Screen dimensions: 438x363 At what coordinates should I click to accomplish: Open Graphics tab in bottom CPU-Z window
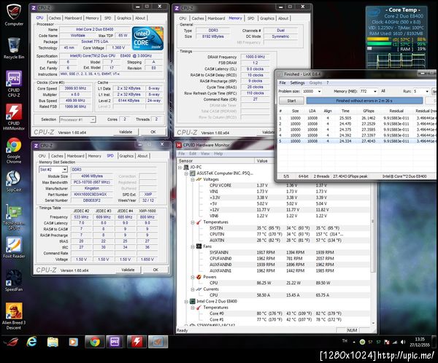[x=126, y=156]
